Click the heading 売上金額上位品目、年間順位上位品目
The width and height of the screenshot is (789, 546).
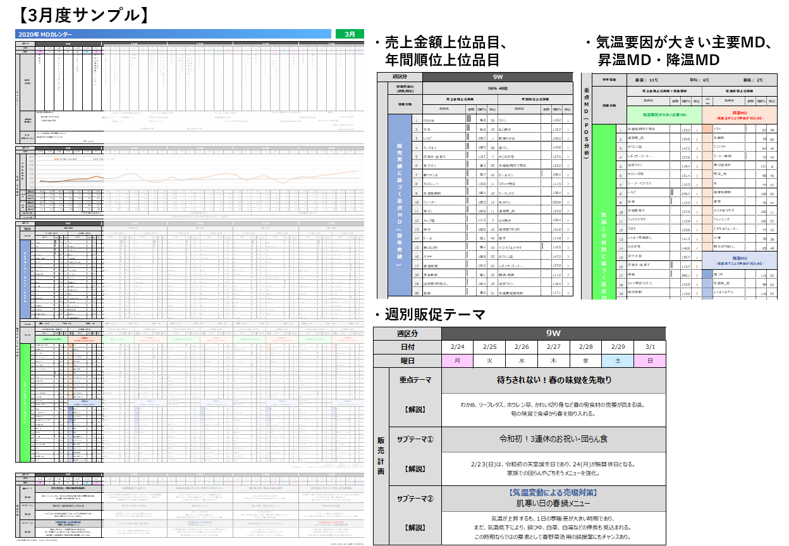[445, 51]
